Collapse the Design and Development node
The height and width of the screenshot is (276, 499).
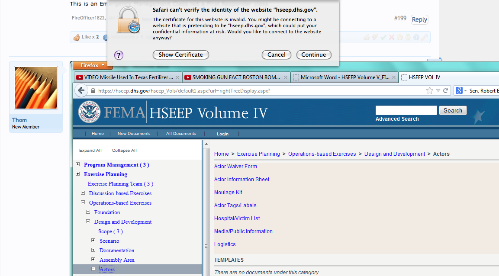[x=88, y=221]
